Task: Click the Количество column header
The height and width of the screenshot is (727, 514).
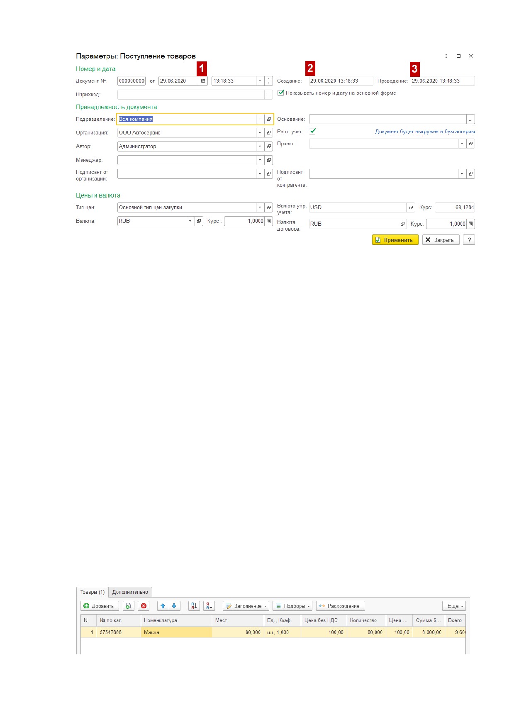Action: (x=366, y=620)
